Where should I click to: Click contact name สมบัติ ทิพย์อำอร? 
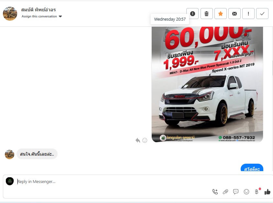point(38,10)
